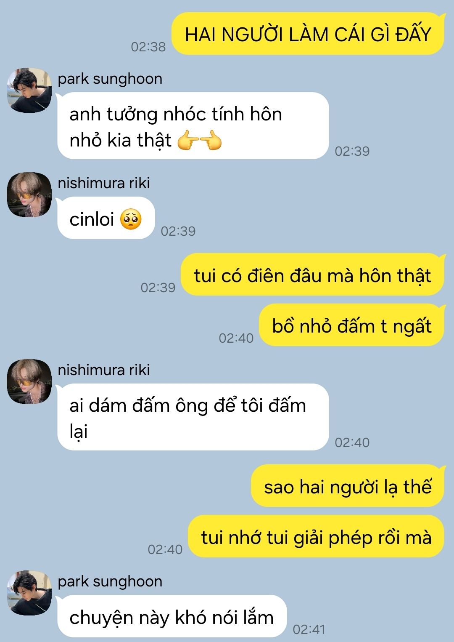Tap the "anh tưởng nhóc tính hôn" message bubble
The image size is (454, 642).
coord(193,126)
